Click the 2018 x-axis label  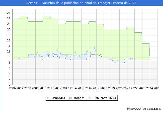click(x=104, y=88)
